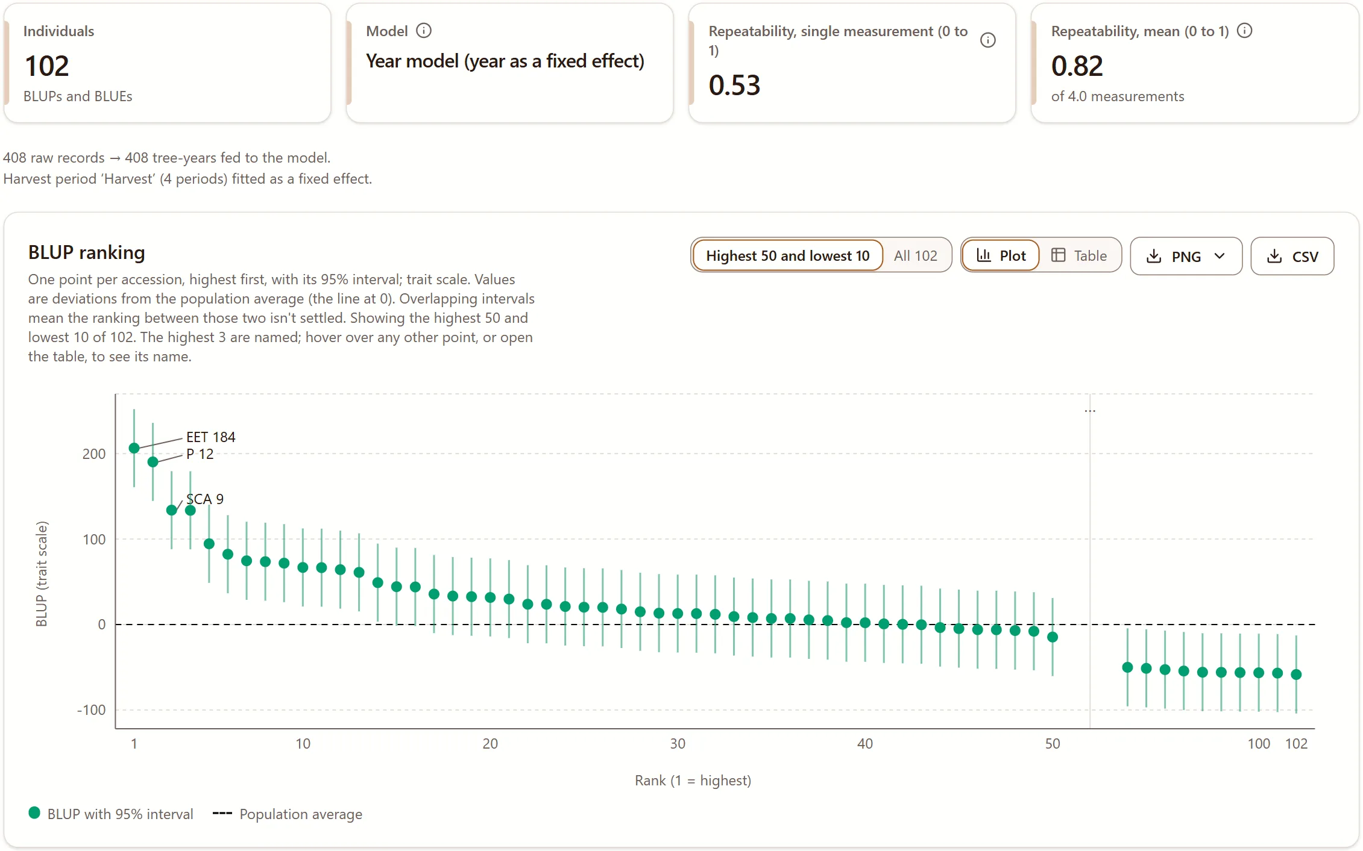The image size is (1363, 851).
Task: Click the green BLUP legend dot
Action: pos(34,813)
